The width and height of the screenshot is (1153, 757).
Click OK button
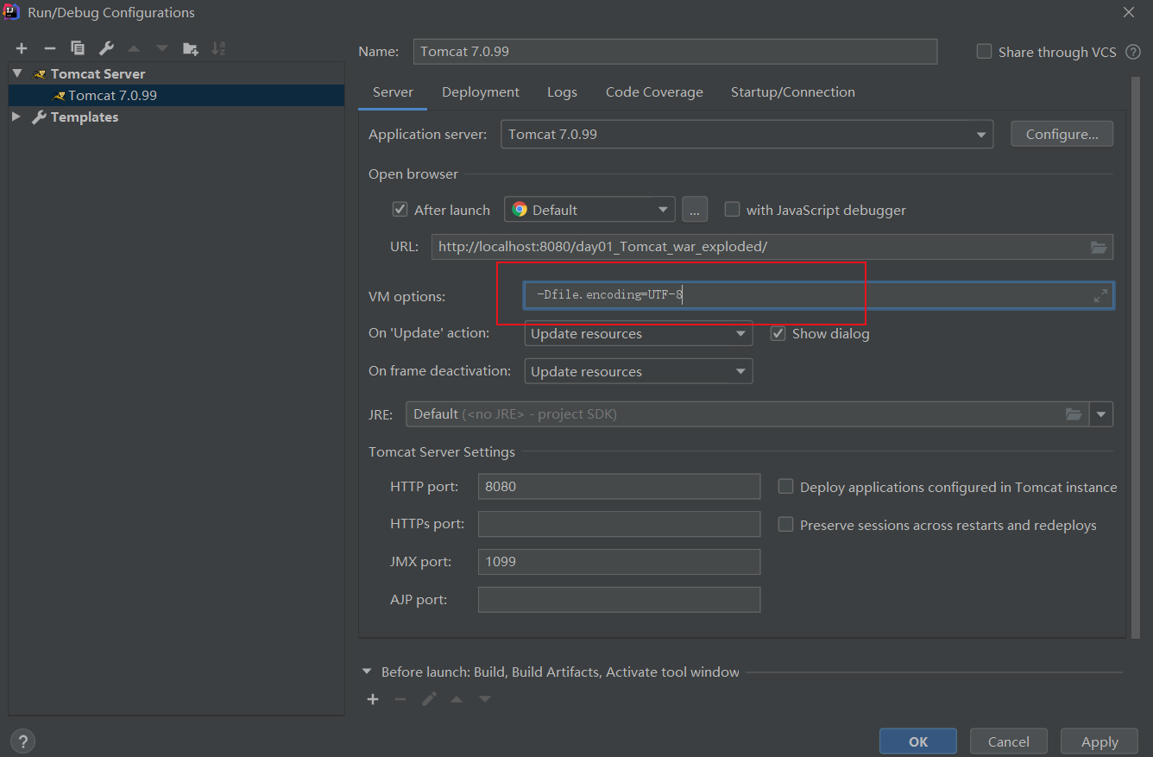tap(918, 741)
